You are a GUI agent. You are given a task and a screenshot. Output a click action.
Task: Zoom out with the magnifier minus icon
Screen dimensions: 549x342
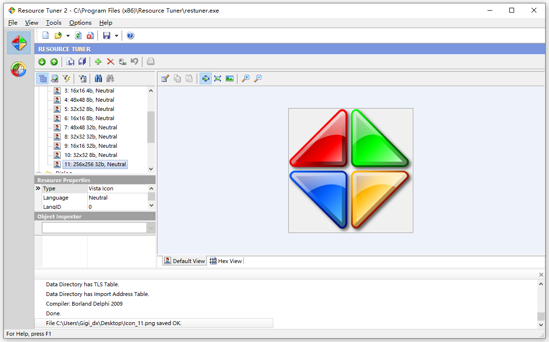258,78
